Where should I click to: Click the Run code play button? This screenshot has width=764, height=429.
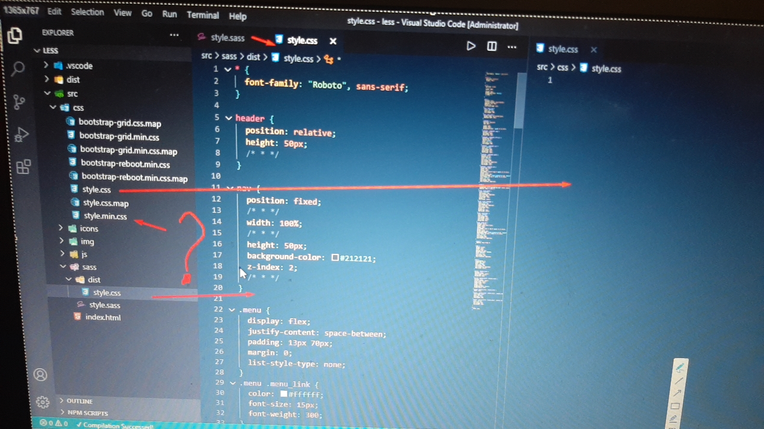tap(471, 46)
